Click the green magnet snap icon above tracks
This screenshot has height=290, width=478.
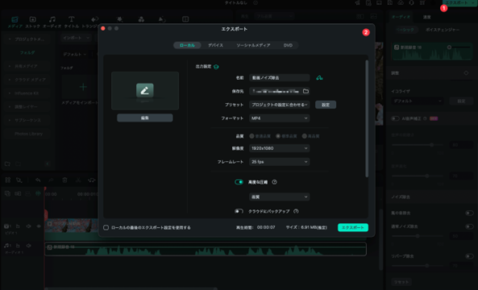[38, 193]
